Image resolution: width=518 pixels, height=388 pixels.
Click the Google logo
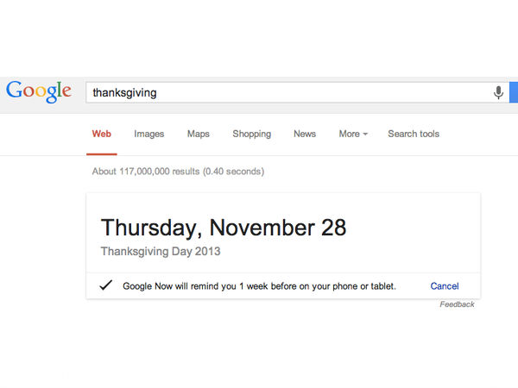click(x=38, y=91)
